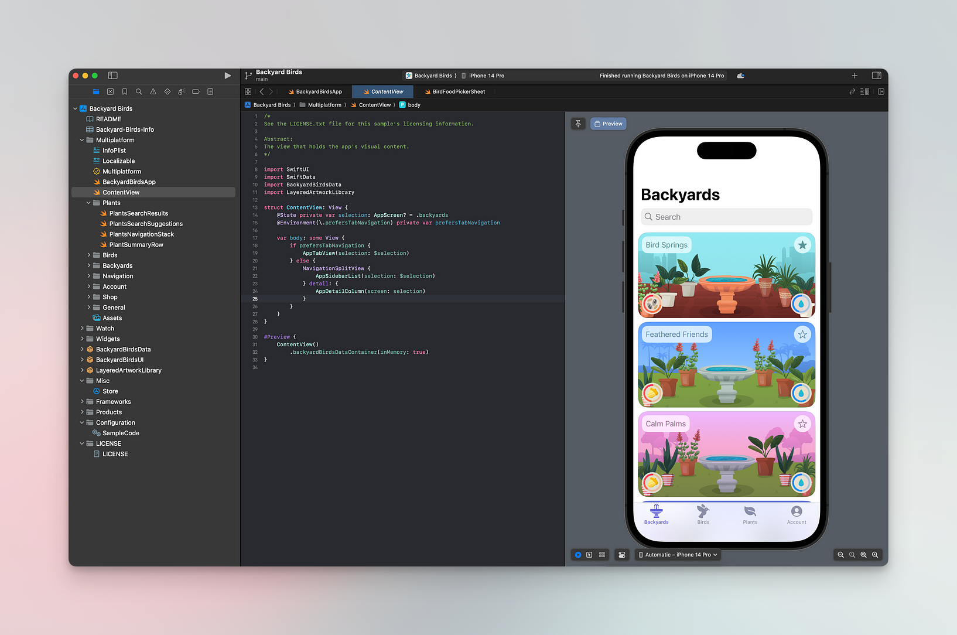The width and height of the screenshot is (957, 635).
Task: Pin the preview using the pin icon
Action: coord(578,124)
